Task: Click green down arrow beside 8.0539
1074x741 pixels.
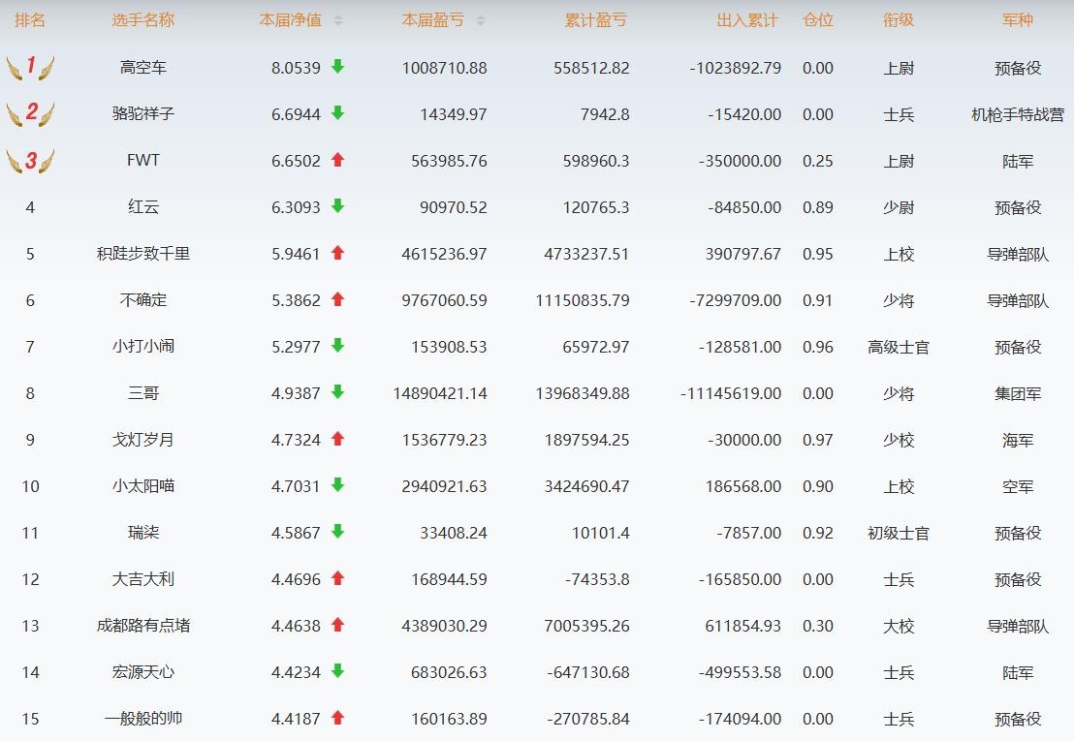Action: point(337,67)
